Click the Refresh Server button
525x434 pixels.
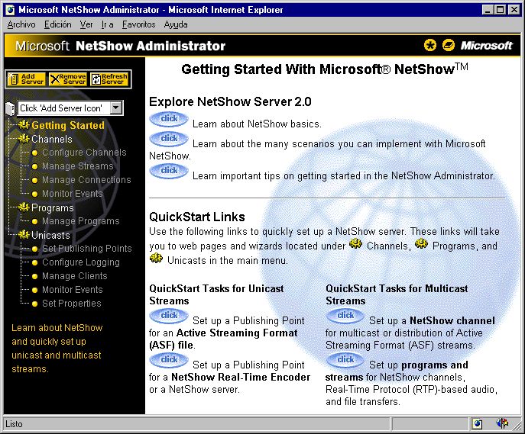[x=109, y=79]
